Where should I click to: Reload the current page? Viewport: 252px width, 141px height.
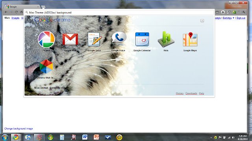tap(17, 12)
